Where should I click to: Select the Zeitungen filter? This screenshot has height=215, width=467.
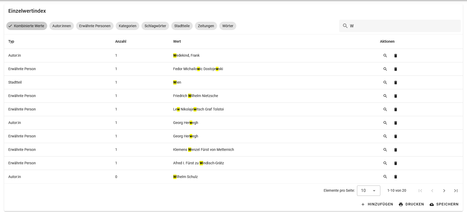click(x=206, y=26)
